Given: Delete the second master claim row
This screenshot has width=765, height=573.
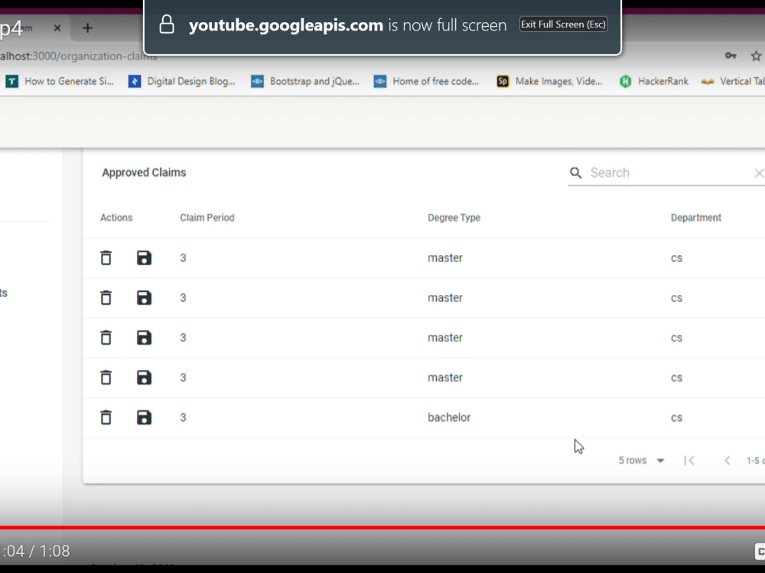Looking at the screenshot, I should [x=106, y=298].
